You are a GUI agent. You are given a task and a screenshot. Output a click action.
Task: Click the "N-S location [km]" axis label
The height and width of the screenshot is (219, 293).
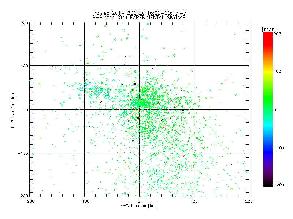pos(13,109)
